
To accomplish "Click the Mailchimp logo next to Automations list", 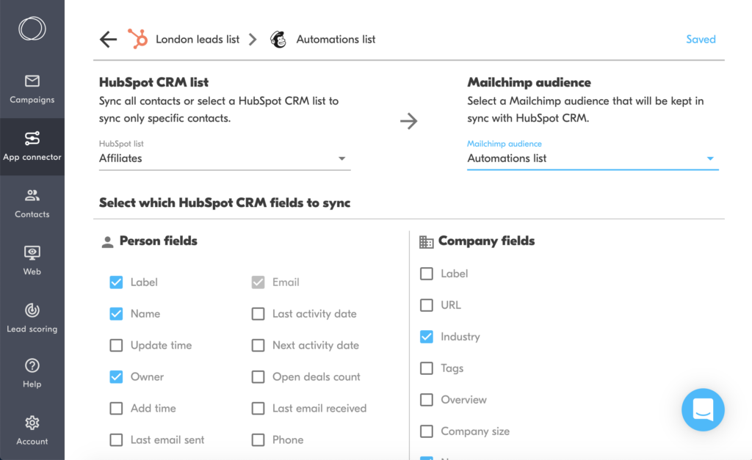I will (278, 39).
